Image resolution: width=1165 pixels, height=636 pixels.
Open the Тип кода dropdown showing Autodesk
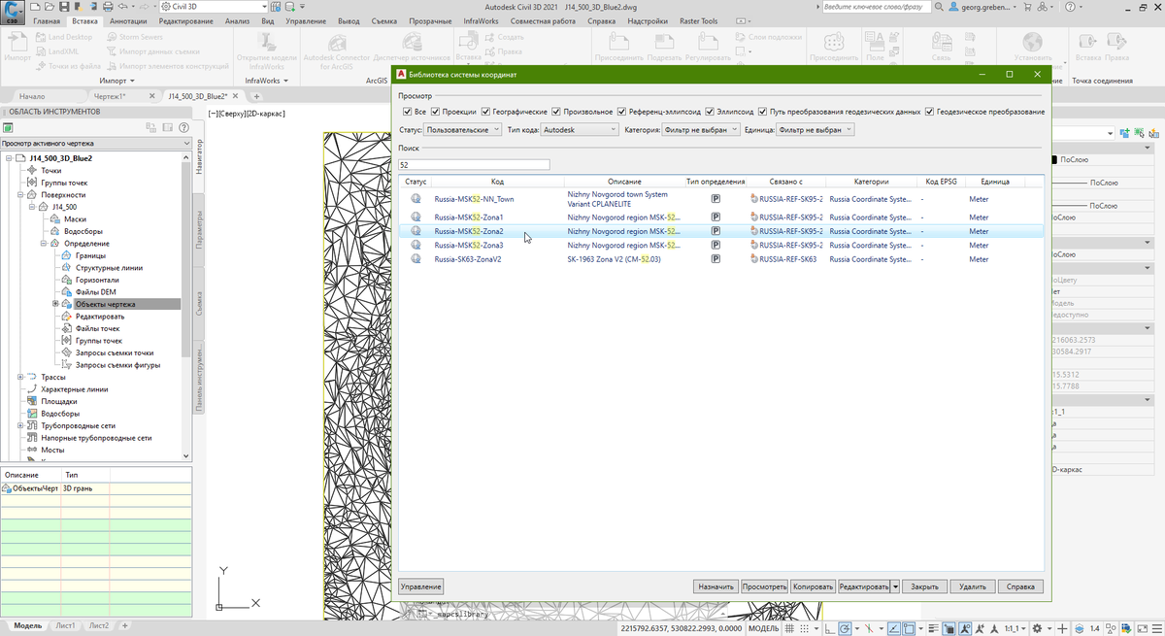point(580,129)
